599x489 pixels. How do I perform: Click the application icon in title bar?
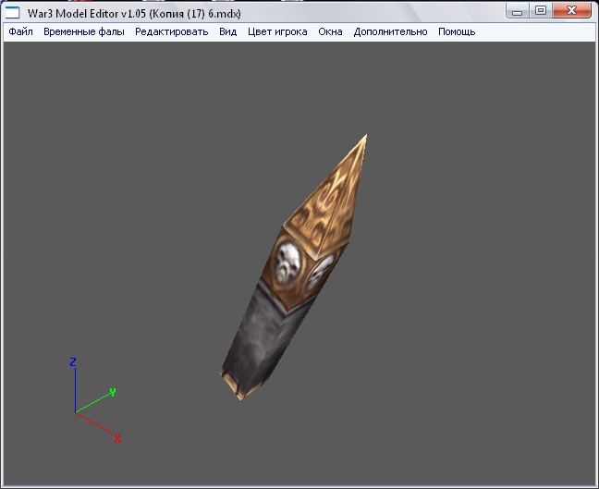[x=12, y=12]
